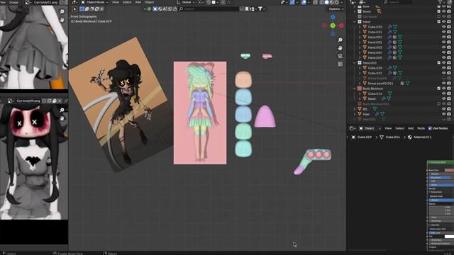This screenshot has height=255, width=454.
Task: Toggle visibility eye of Mesh object
Action: click(x=443, y=99)
